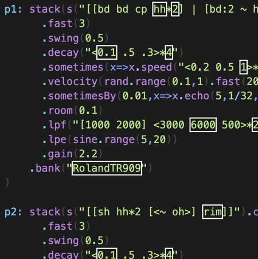
Task: Click the highlighted 6000 in the lpf pattern
Action: pos(203,125)
